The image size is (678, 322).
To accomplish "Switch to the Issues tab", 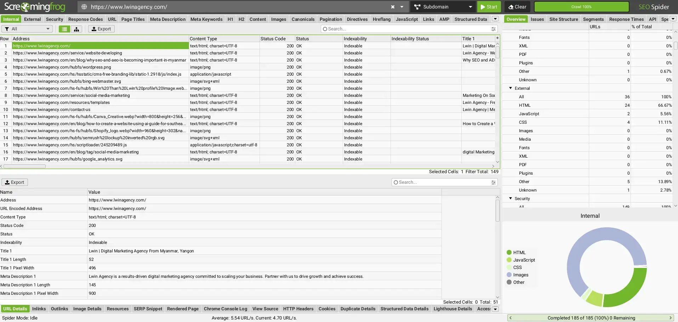I will pyautogui.click(x=537, y=19).
